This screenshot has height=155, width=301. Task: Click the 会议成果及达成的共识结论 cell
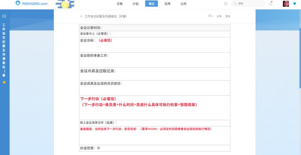155,88
